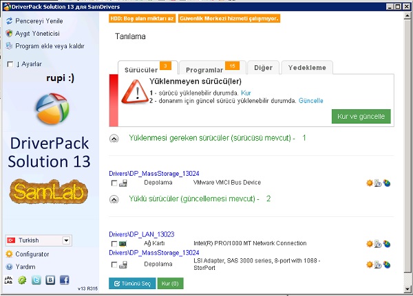Click the Pencereyi Yenile refresh icon
The height and width of the screenshot is (296, 413).
click(x=9, y=21)
